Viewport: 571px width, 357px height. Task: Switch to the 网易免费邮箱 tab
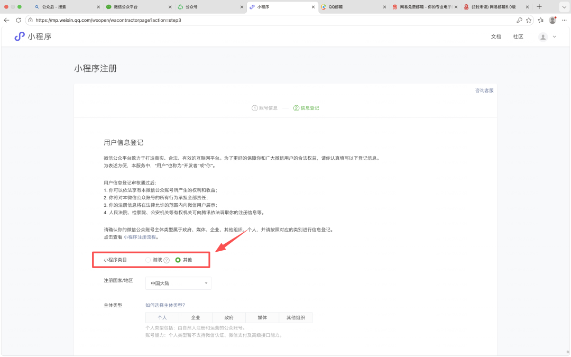coord(425,7)
